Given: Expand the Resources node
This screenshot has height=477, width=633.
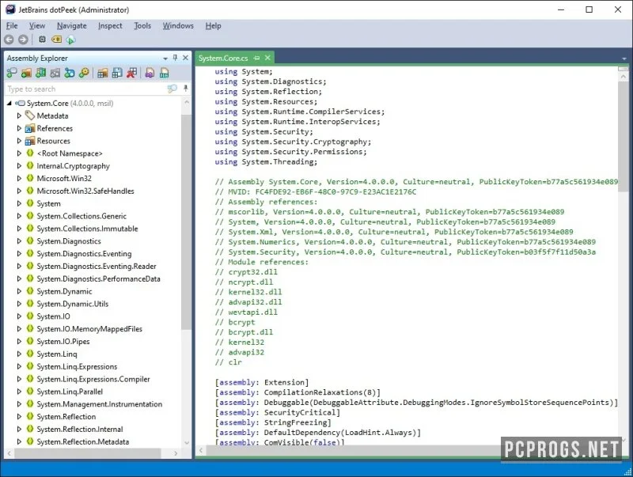Looking at the screenshot, I should point(19,141).
